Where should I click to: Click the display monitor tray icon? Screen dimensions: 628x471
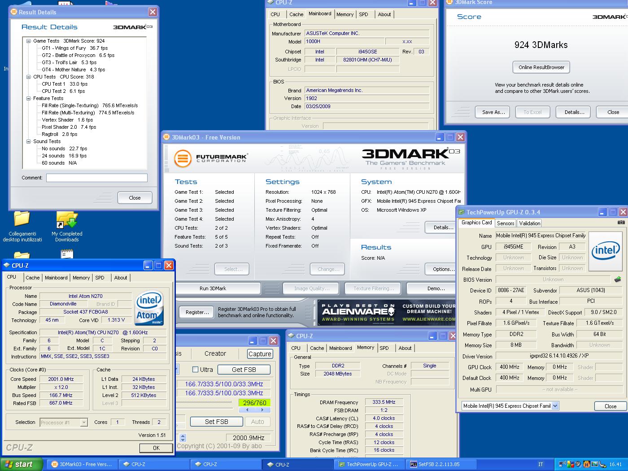tap(595, 464)
